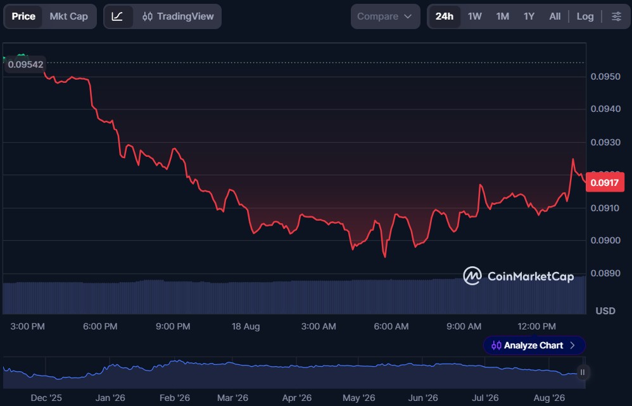Select the 1Y time range

(529, 16)
